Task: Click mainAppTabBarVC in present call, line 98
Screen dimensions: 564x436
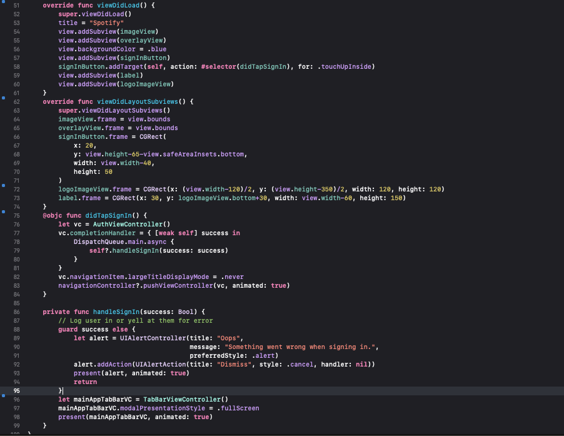Action: [118, 417]
